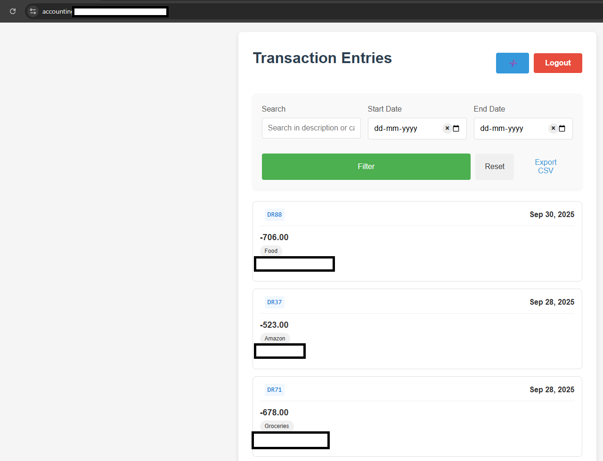Image resolution: width=603 pixels, height=461 pixels.
Task: Apply filters with the green Filter button
Action: click(366, 167)
